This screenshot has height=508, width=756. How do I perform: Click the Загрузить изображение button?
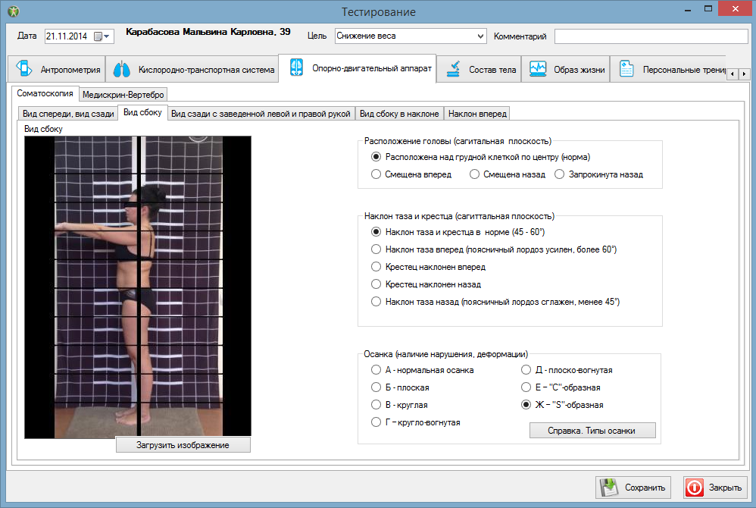click(183, 445)
